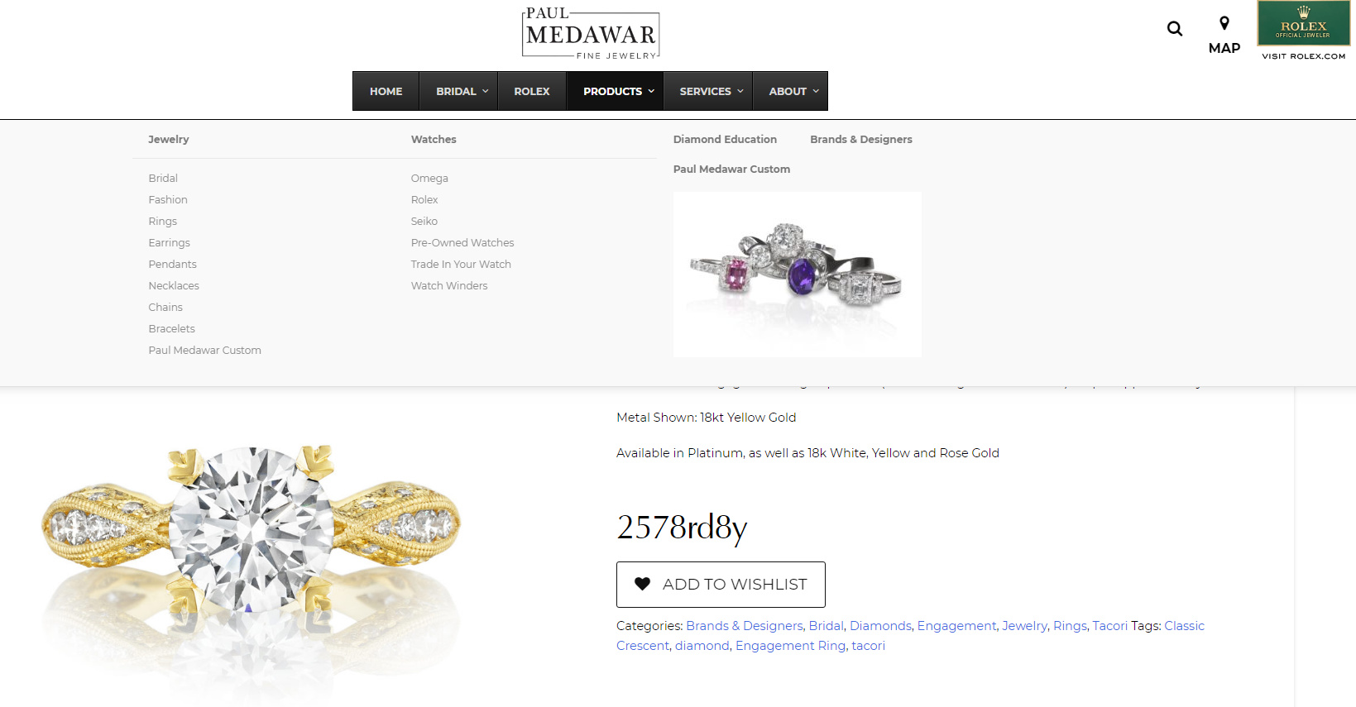The width and height of the screenshot is (1356, 707).
Task: Add the ring to wishlist
Action: 721,585
